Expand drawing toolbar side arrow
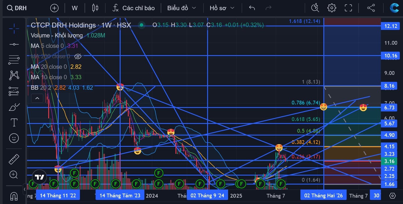Viewport: 403px width, 204px height. 24,189
